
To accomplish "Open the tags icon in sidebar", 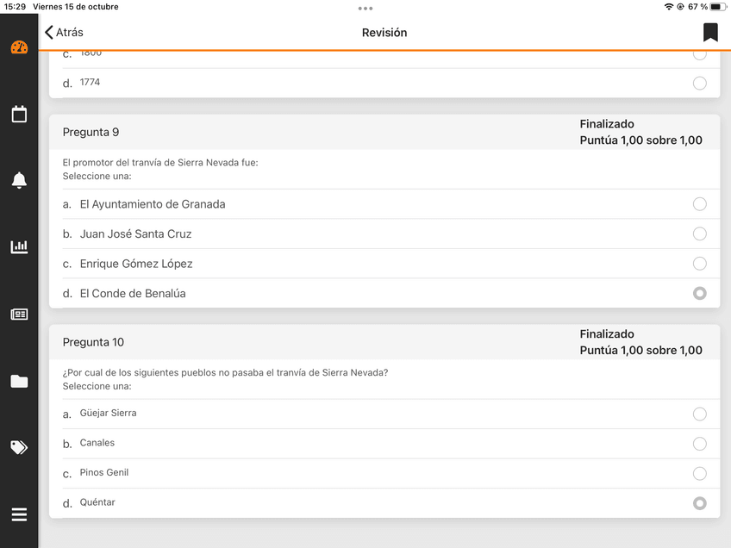I will click(x=19, y=447).
